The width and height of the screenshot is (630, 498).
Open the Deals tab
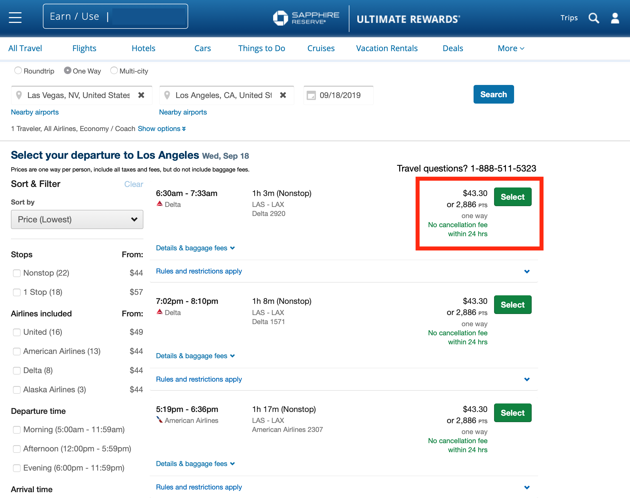point(453,48)
